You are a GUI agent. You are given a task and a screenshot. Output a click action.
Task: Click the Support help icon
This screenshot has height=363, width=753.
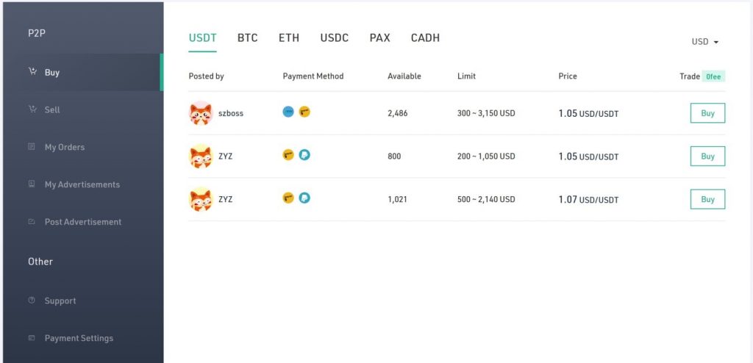click(32, 301)
